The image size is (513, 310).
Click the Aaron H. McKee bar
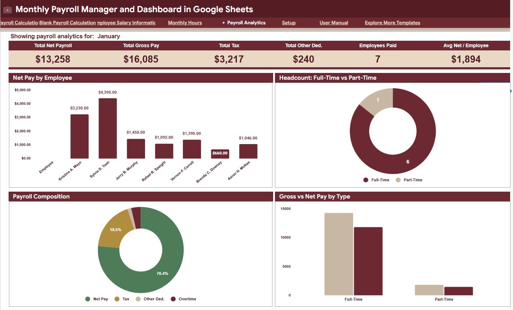248,151
